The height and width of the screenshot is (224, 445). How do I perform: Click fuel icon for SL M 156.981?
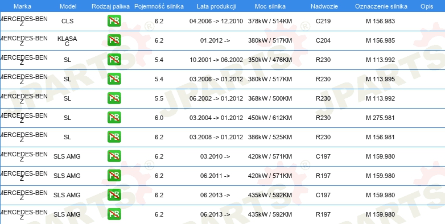pyautogui.click(x=114, y=136)
